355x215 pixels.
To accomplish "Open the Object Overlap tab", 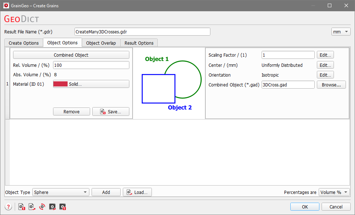I will [x=101, y=43].
